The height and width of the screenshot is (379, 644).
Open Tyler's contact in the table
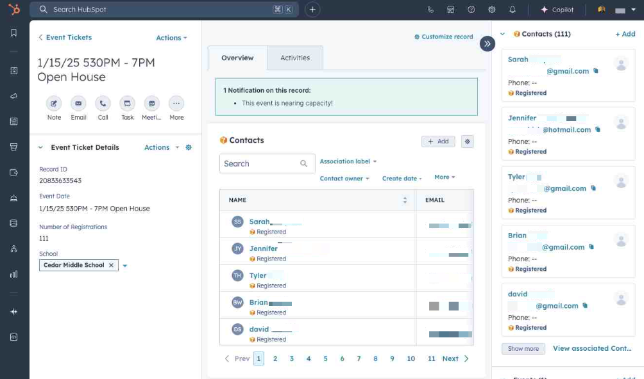pyautogui.click(x=258, y=275)
